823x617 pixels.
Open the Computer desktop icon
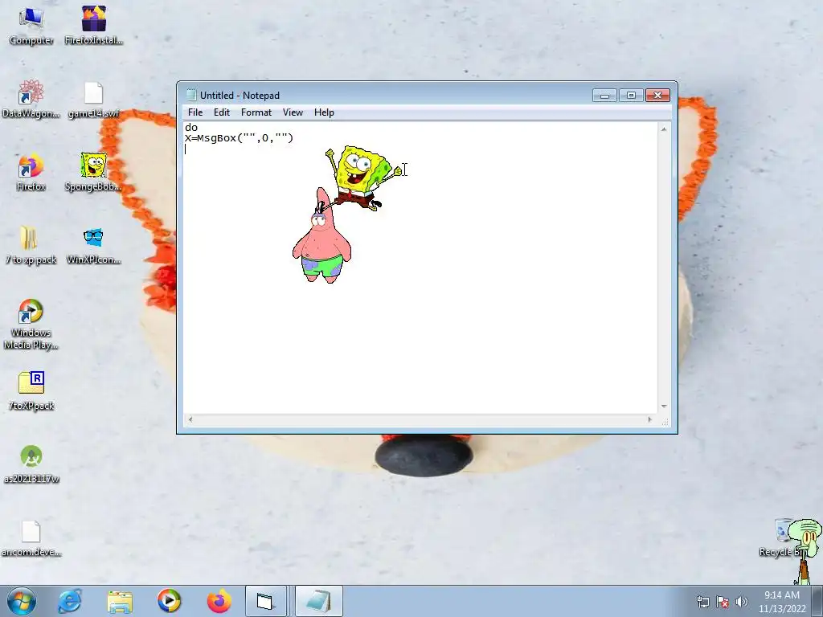[31, 27]
